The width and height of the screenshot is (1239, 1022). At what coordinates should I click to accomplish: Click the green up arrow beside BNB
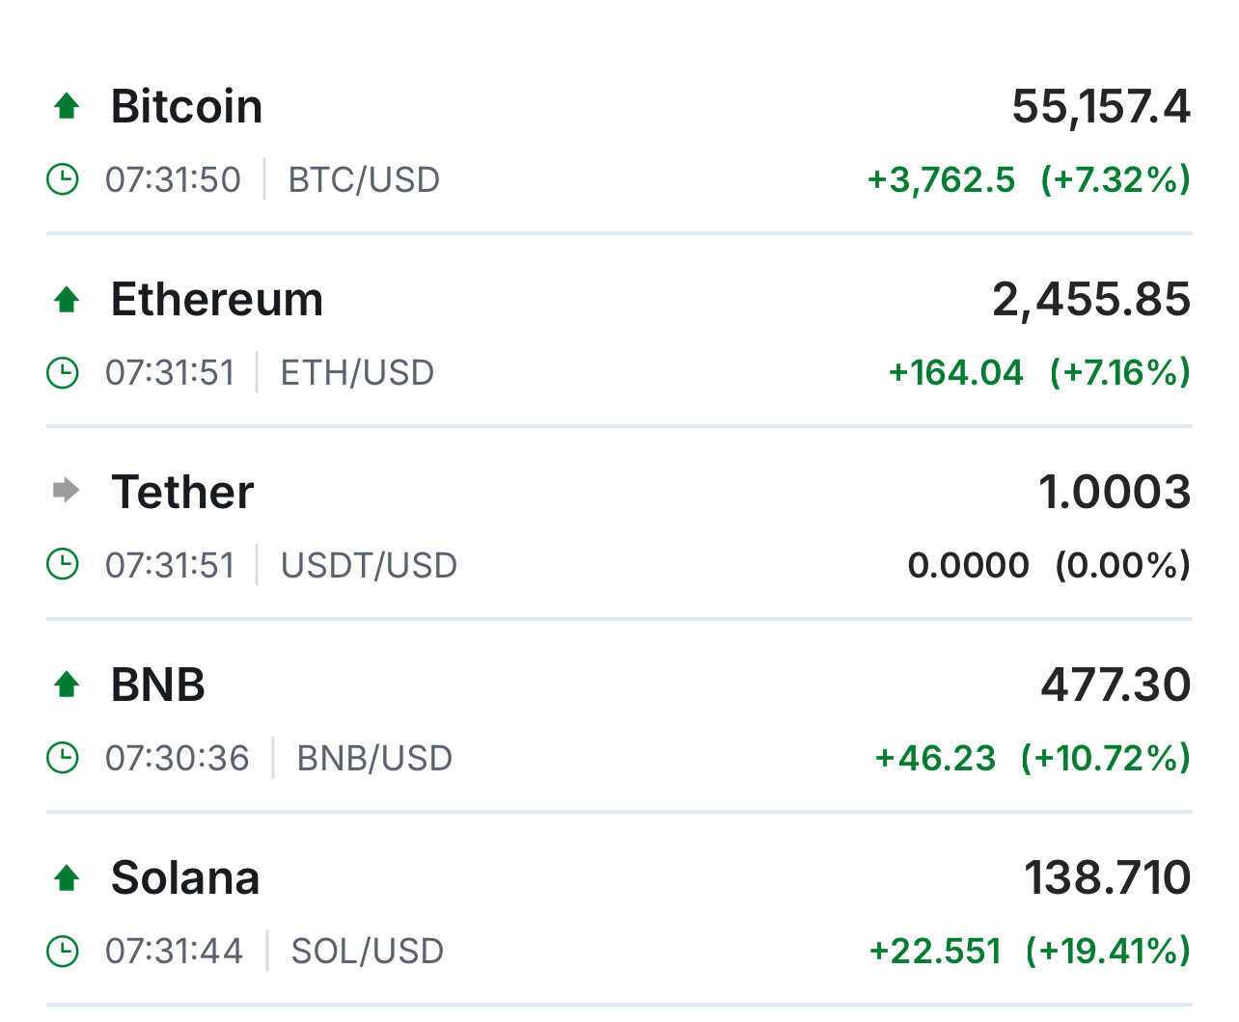(x=67, y=685)
